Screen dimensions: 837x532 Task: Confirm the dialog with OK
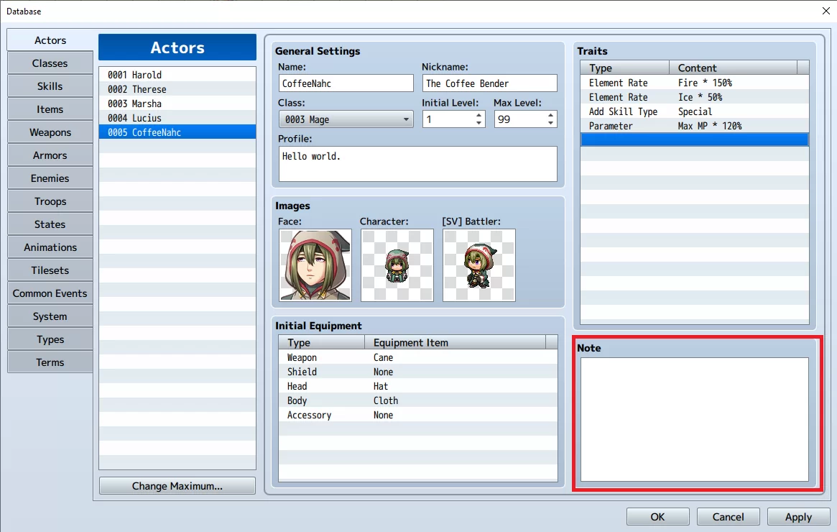click(x=657, y=516)
